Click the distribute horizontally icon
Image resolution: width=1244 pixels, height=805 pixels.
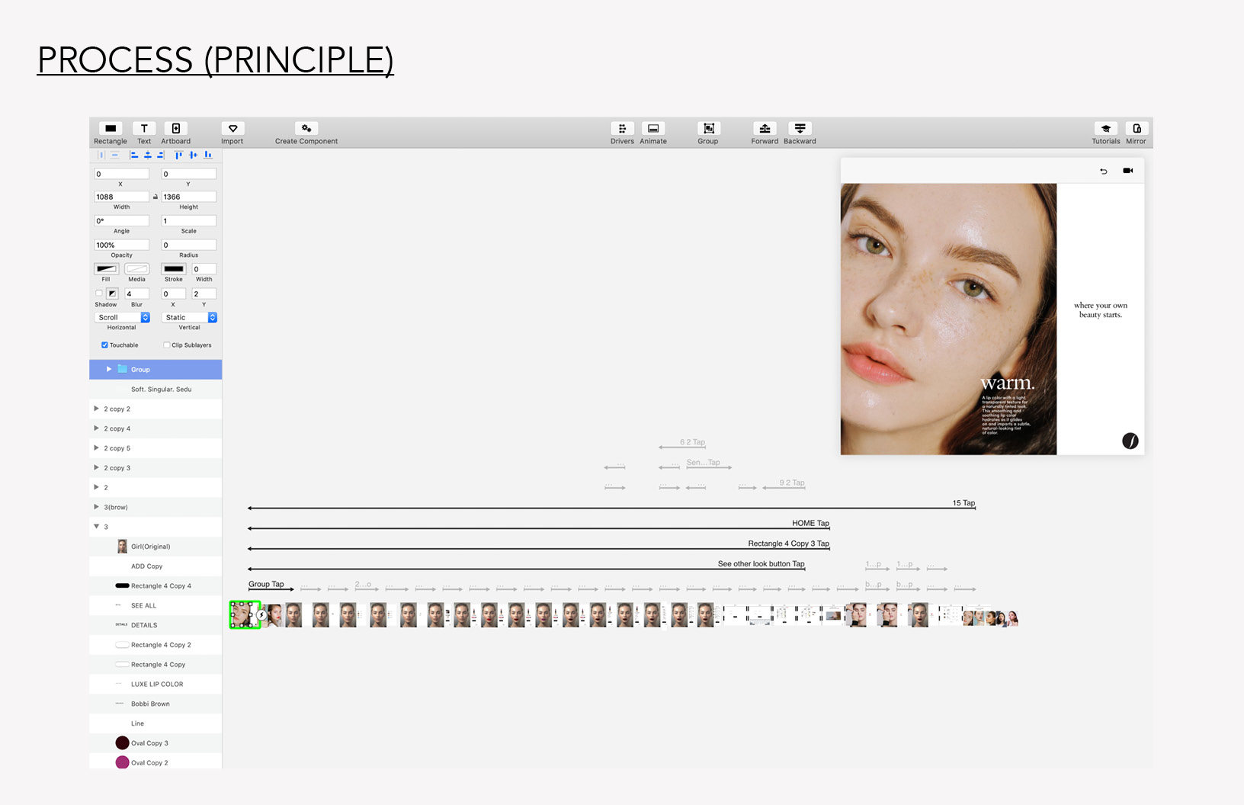click(101, 155)
